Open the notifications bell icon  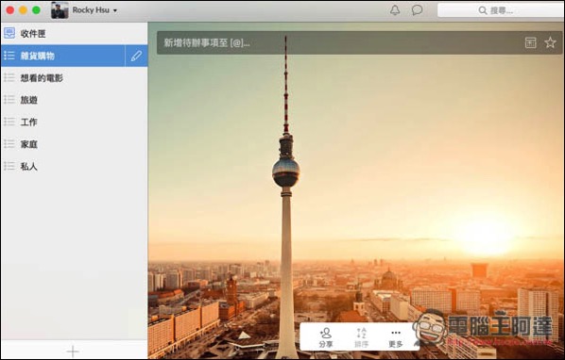[x=395, y=10]
